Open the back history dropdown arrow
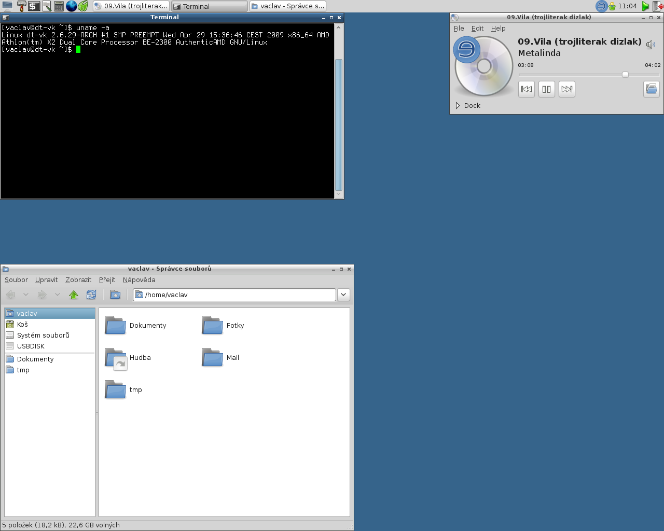 pos(25,295)
